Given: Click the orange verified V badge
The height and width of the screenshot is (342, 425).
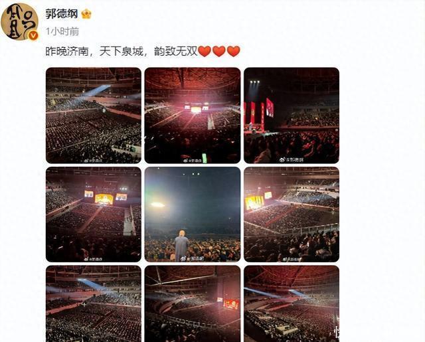Looking at the screenshot, I should (x=33, y=35).
